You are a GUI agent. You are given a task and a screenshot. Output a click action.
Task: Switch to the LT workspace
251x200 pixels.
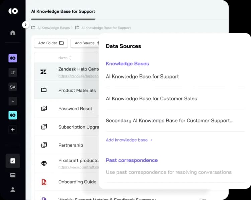[13, 72]
